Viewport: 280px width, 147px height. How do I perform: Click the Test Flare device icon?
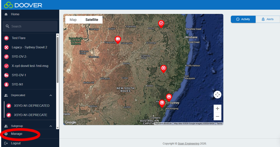point(6,38)
